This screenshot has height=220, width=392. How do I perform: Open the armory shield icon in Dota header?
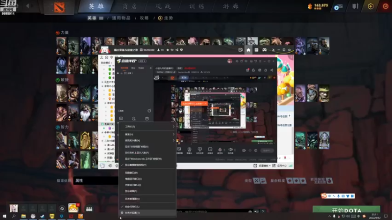pos(355,6)
